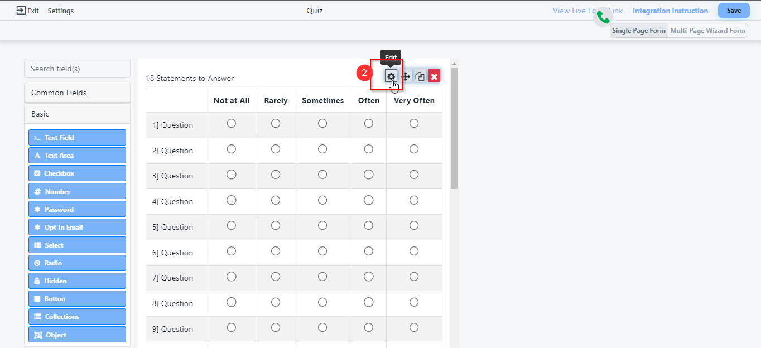Pick 'Very Often' for question 5
The image size is (761, 348).
(414, 226)
